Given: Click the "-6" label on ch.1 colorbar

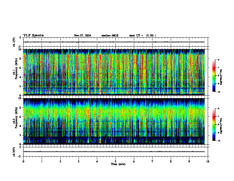Looking at the screenshot, I should [218, 59].
